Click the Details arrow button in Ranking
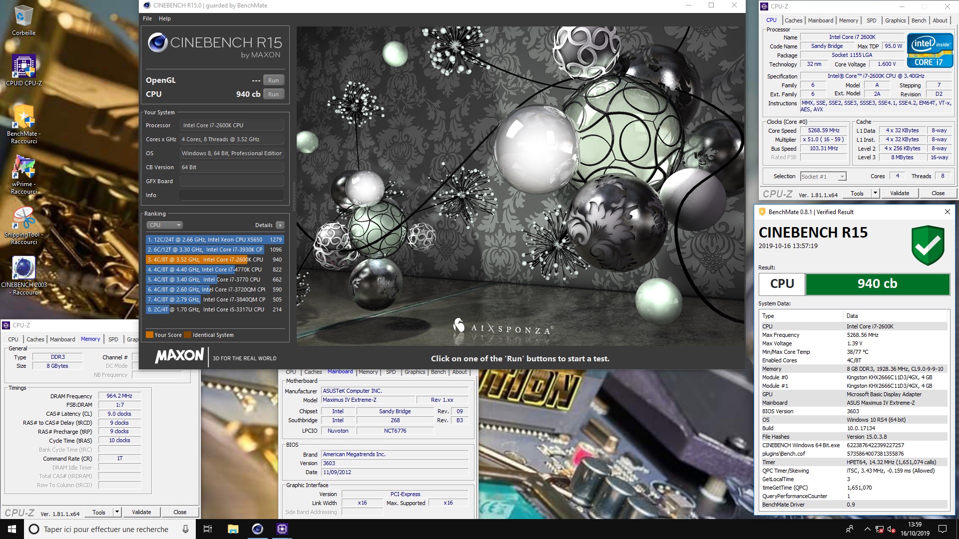The image size is (959, 539). point(280,225)
